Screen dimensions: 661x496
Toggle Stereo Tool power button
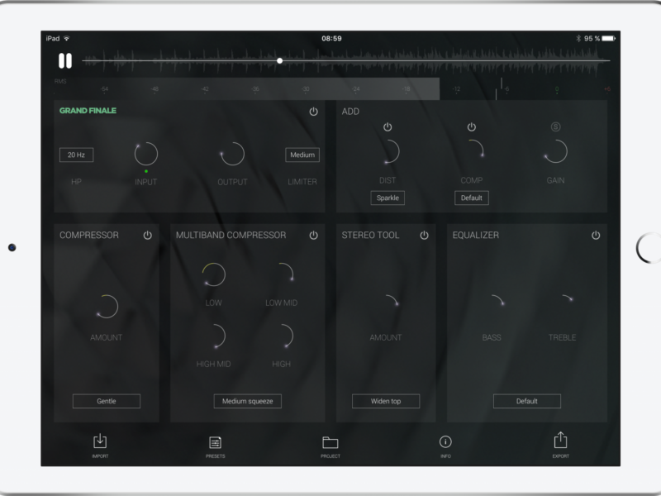pos(424,235)
